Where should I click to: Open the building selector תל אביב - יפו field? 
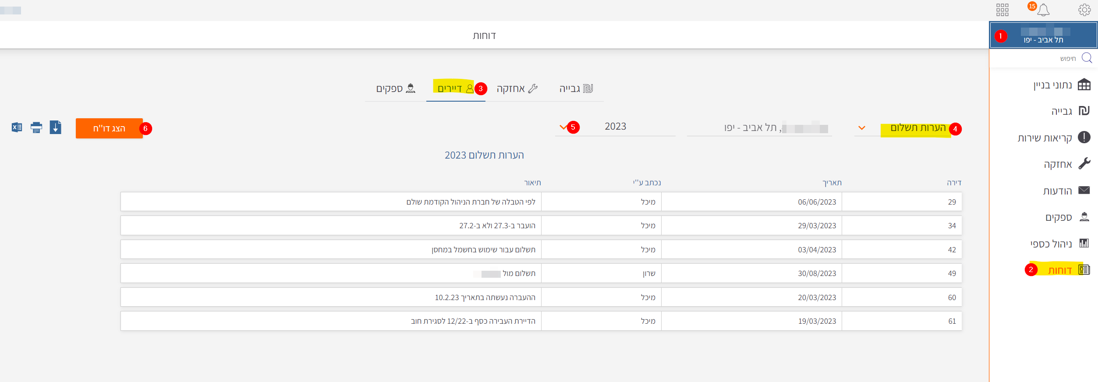(x=759, y=128)
